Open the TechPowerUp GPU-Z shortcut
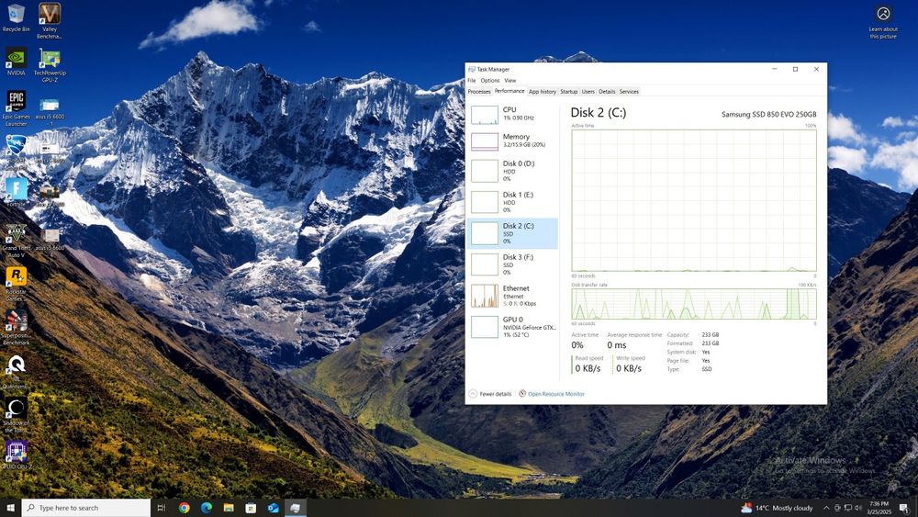This screenshot has height=517, width=918. click(x=50, y=64)
